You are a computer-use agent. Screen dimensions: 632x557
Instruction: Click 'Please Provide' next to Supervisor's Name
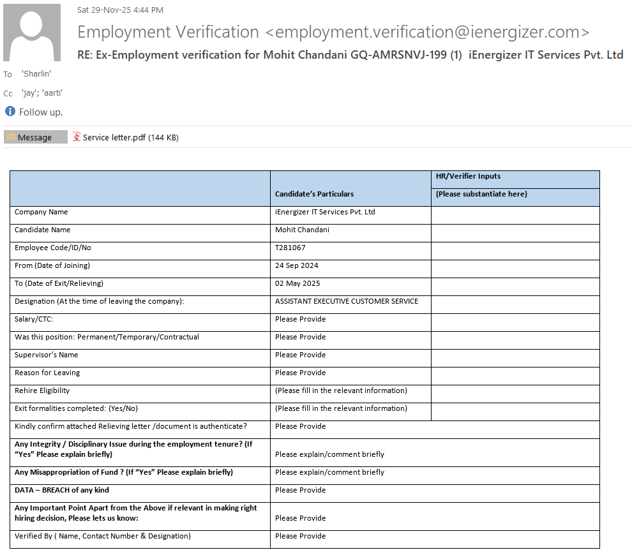coord(300,355)
